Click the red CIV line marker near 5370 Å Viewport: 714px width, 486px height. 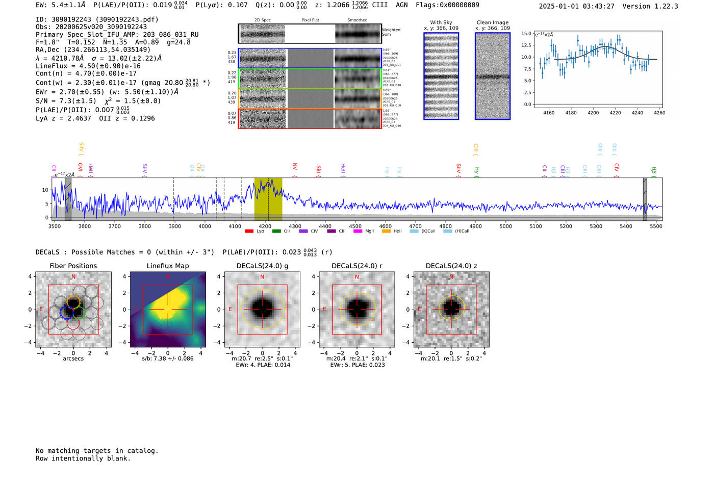617,168
